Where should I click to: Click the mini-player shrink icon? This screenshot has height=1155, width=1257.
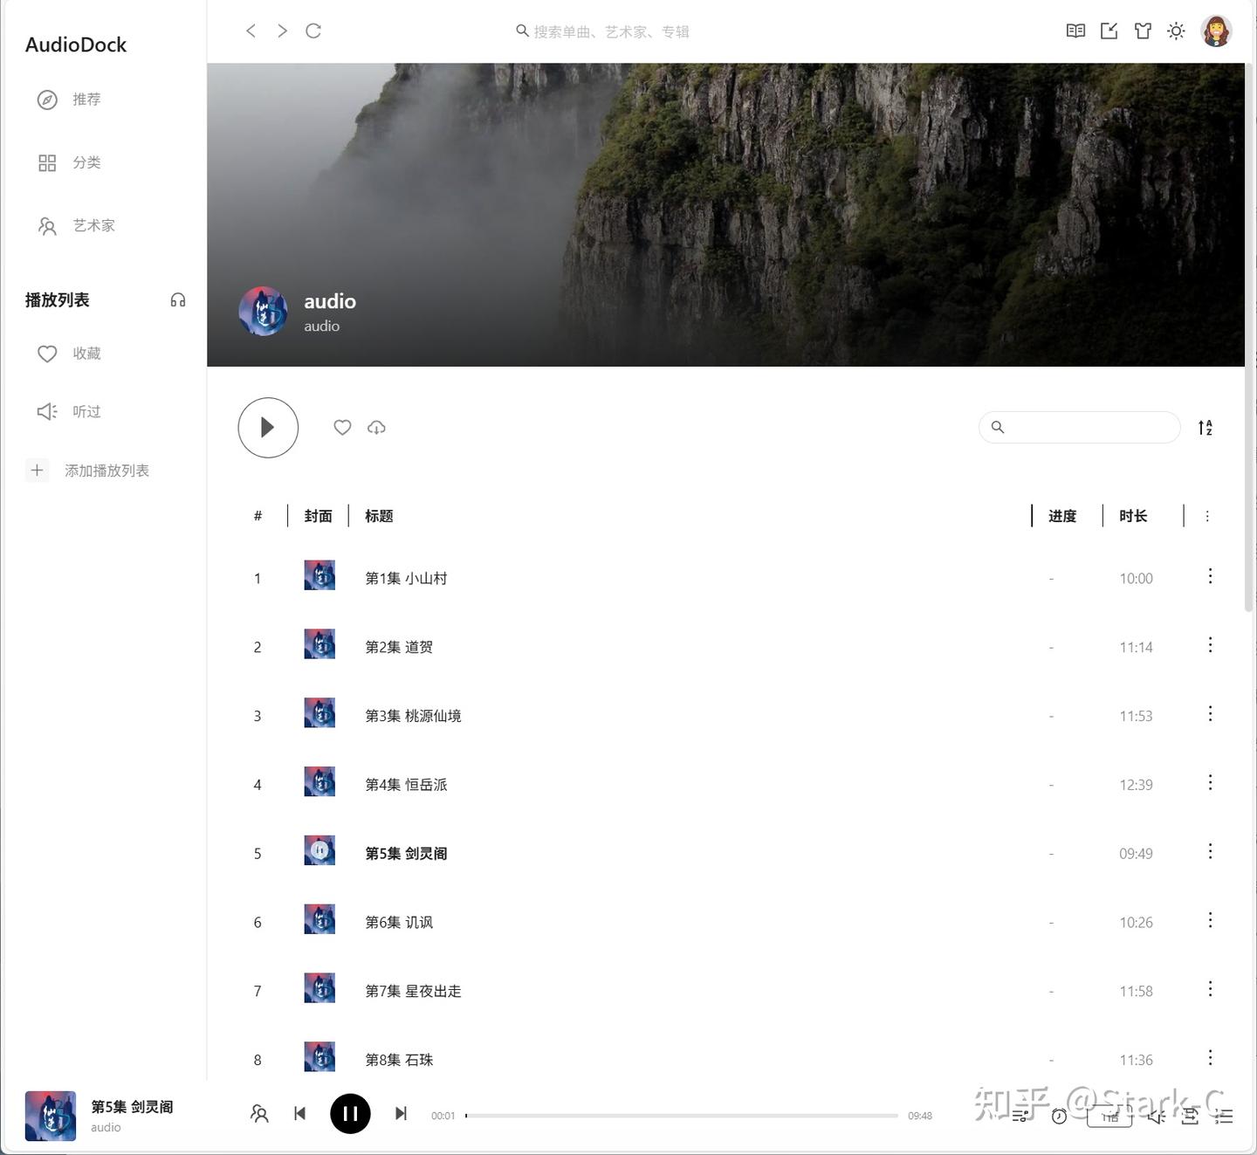click(1109, 31)
